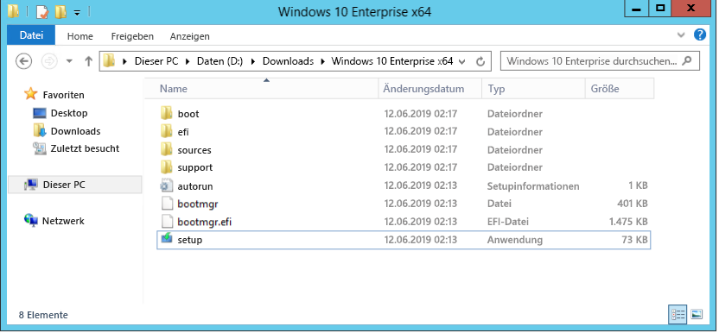This screenshot has width=719, height=333.
Task: Click the '73 KB' size value
Action: click(634, 240)
